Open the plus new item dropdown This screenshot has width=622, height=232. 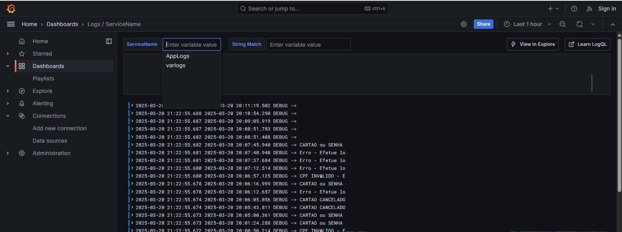pyautogui.click(x=553, y=9)
